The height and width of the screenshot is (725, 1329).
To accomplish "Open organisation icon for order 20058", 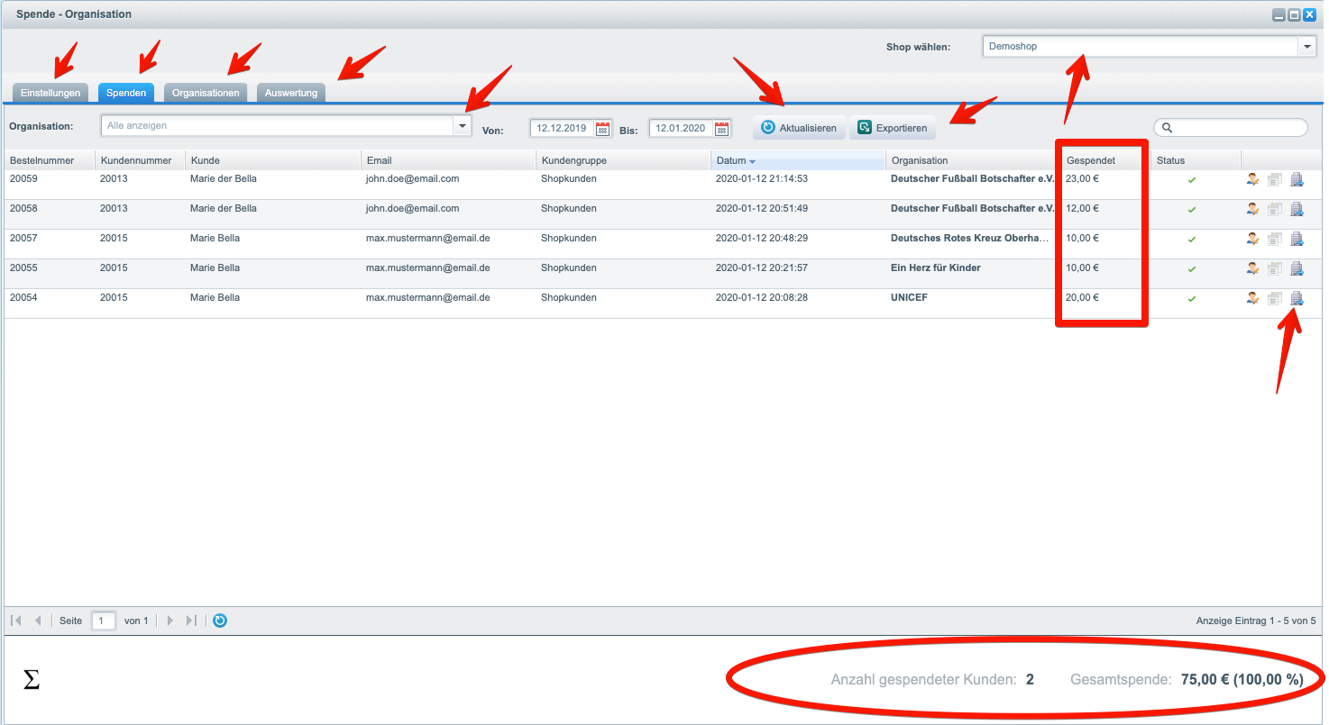I will click(x=1297, y=210).
